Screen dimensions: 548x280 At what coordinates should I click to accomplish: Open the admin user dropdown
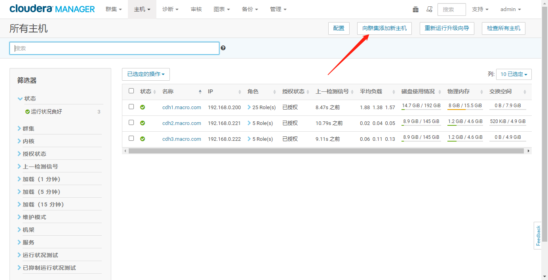510,9
